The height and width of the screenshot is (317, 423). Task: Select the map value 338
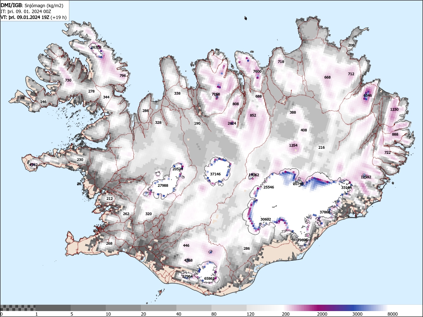(177, 93)
